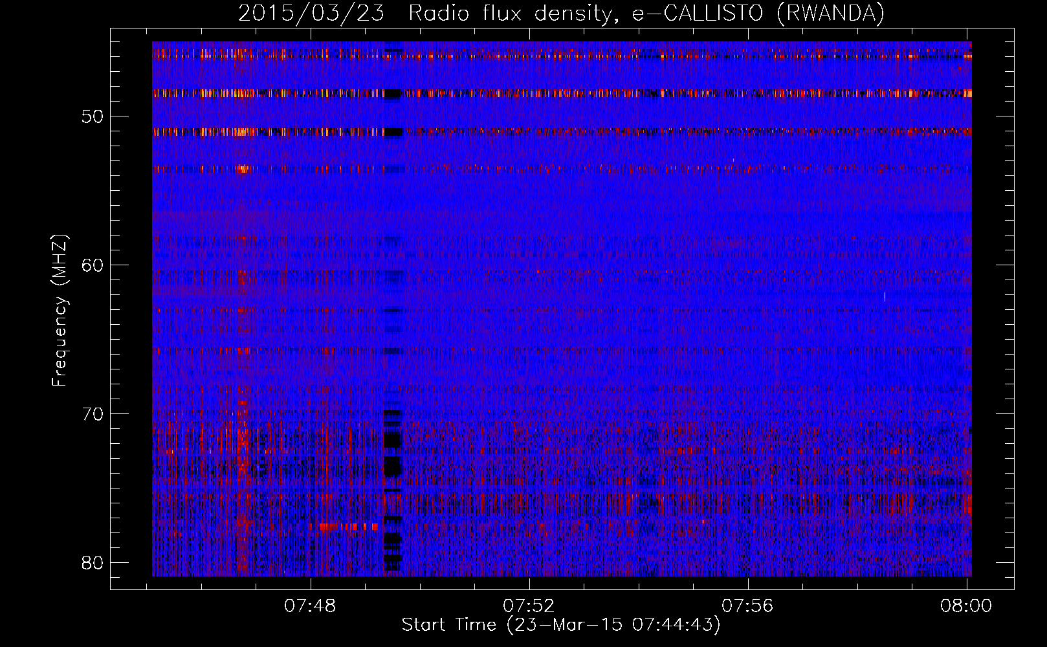Click the 07:48 time tick label
The height and width of the screenshot is (647, 1047).
(311, 606)
